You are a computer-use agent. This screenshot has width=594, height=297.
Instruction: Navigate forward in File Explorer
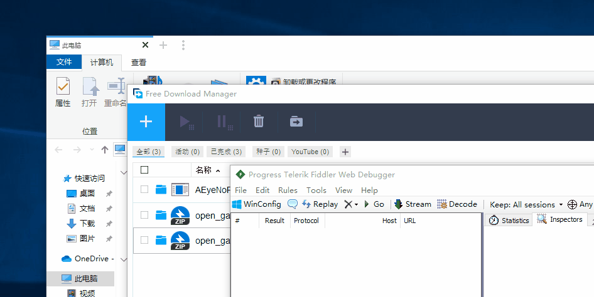(x=77, y=150)
